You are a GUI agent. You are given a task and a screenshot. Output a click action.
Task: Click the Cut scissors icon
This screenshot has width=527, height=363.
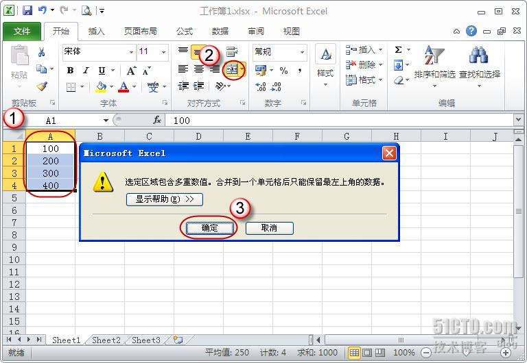tap(42, 52)
